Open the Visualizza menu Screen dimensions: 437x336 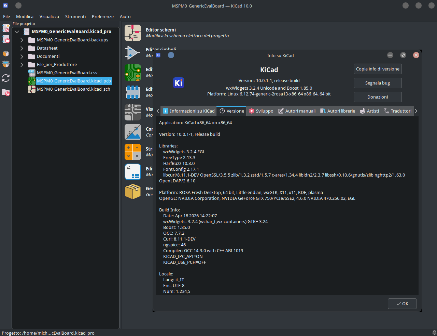(49, 16)
